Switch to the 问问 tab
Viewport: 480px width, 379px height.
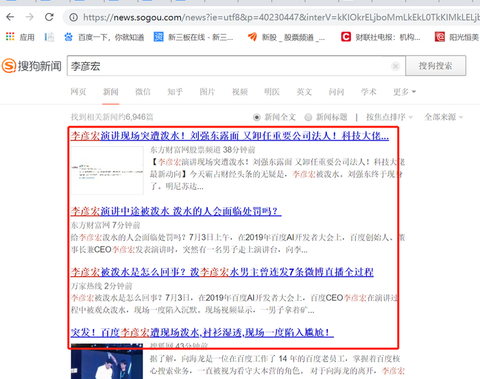coord(337,92)
